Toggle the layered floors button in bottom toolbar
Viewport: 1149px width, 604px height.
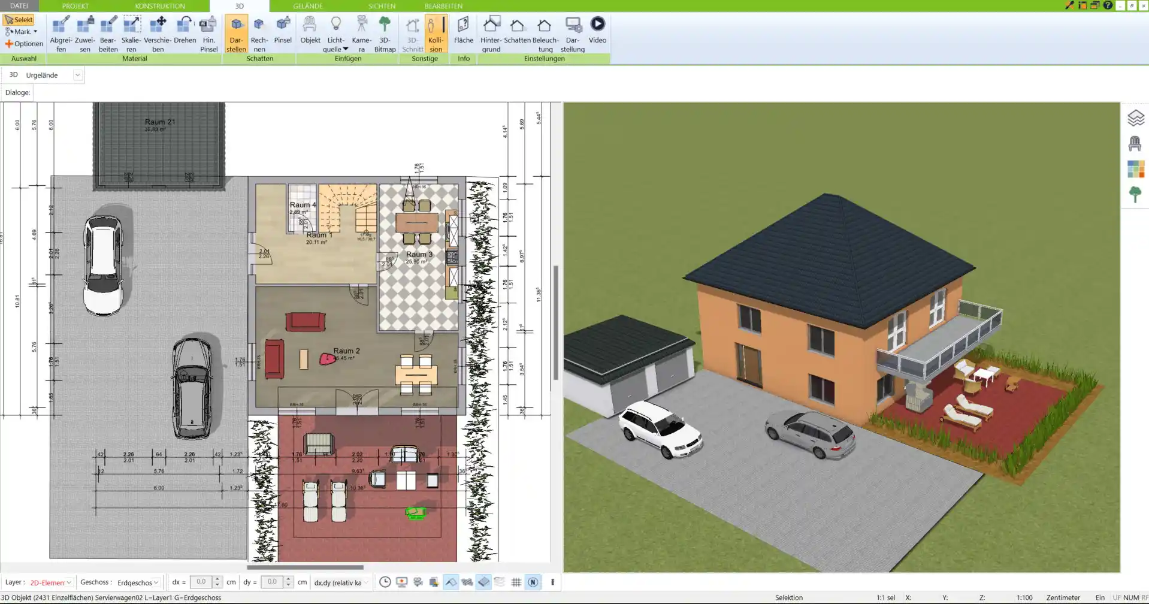click(x=500, y=582)
